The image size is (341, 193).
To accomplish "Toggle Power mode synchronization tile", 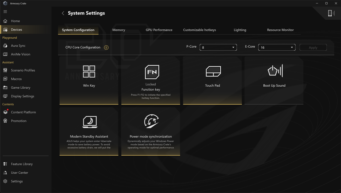I will [151, 131].
